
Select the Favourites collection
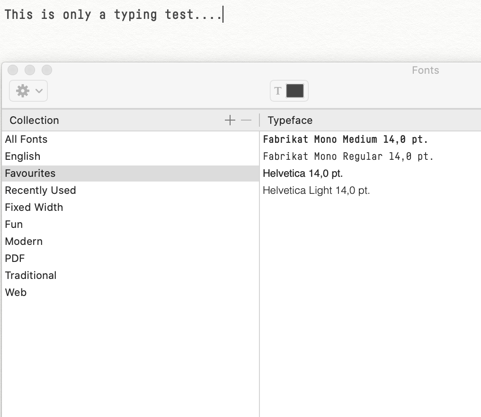pos(30,174)
